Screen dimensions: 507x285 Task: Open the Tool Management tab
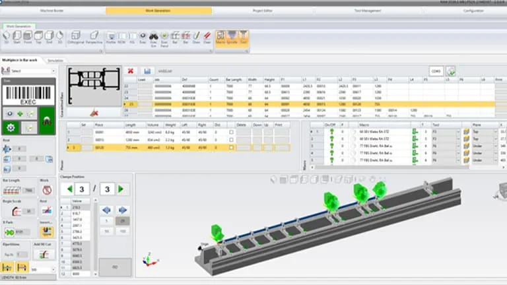click(368, 11)
